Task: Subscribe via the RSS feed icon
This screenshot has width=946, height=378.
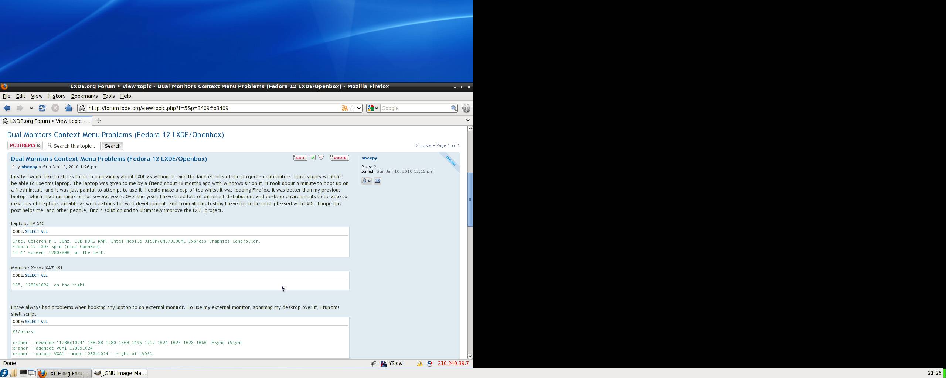Action: click(x=344, y=108)
